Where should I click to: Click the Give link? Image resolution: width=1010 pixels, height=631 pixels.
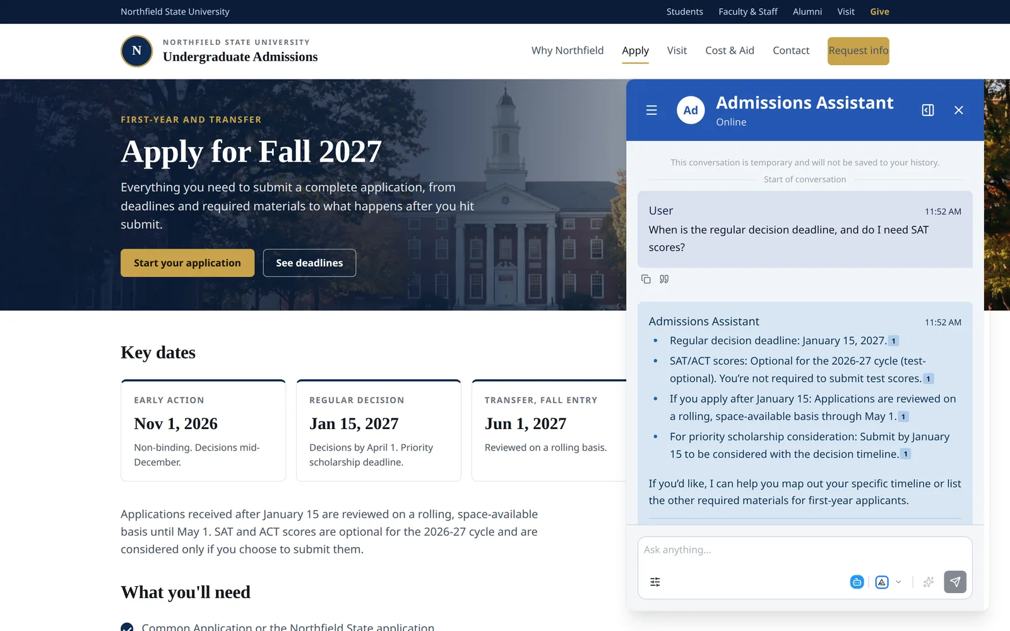(879, 12)
